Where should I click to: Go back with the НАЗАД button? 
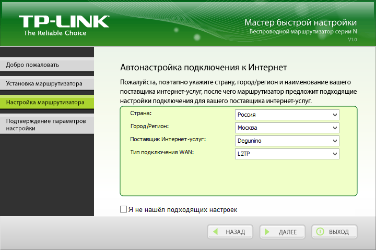click(230, 232)
